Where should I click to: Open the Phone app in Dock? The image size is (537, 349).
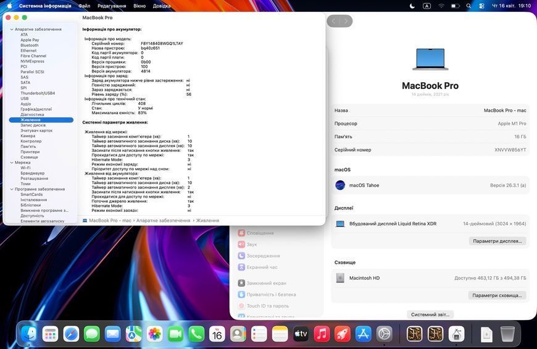(x=196, y=334)
